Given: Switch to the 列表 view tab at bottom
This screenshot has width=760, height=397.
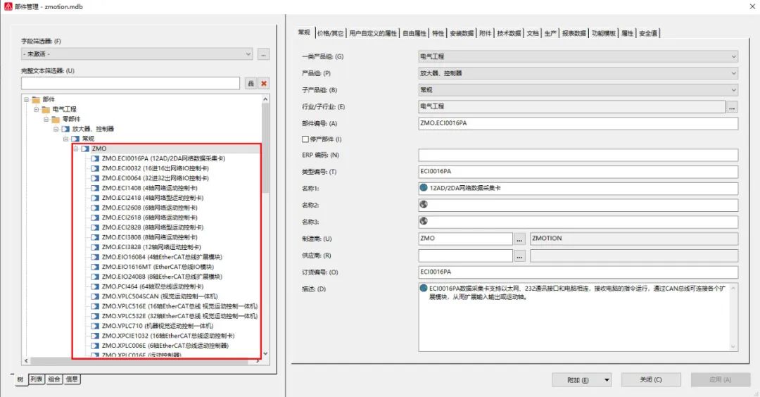Looking at the screenshot, I should [x=37, y=379].
